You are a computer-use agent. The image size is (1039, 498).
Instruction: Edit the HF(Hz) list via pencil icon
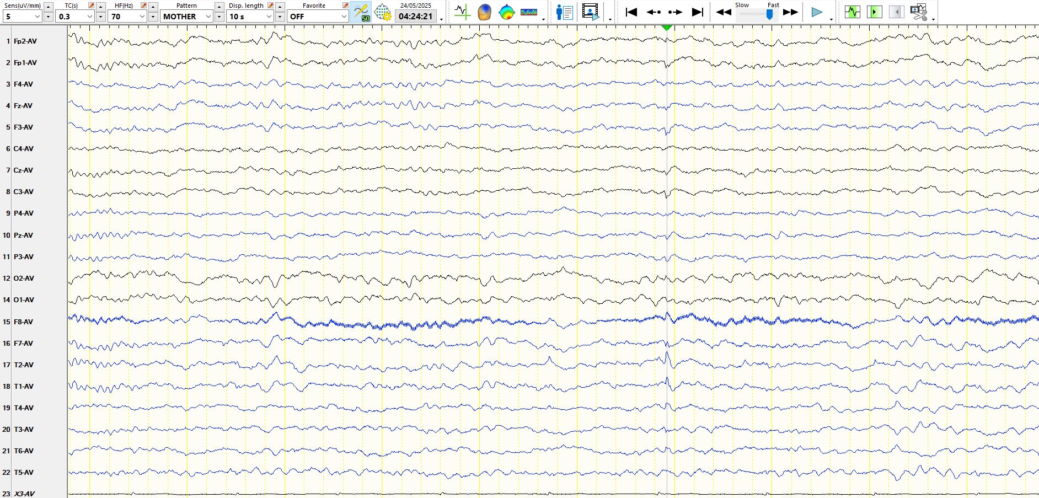(144, 6)
